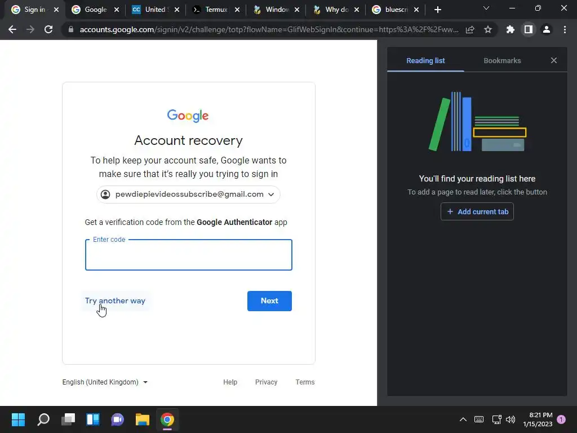Close the bluescreen search tab
577x433 pixels.
click(x=416, y=10)
